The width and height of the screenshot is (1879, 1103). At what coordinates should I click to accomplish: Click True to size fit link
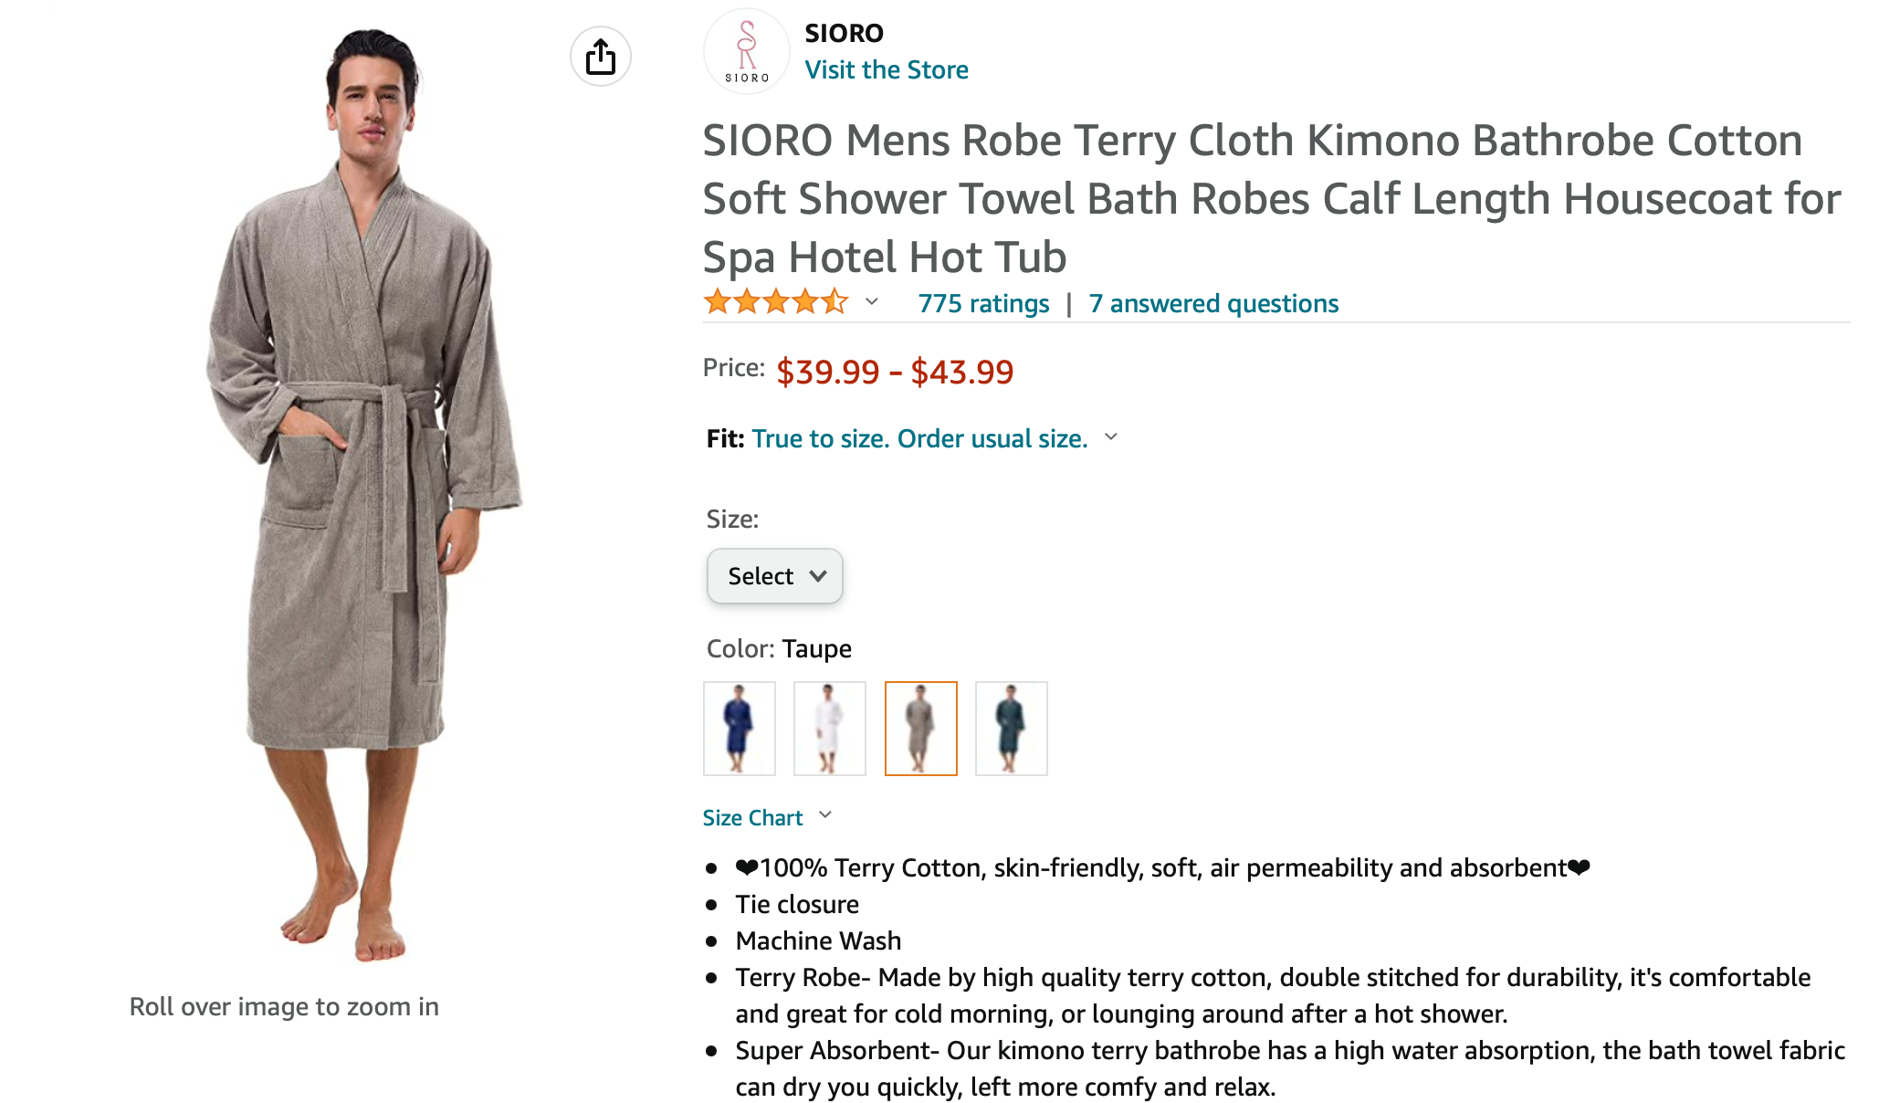[919, 438]
